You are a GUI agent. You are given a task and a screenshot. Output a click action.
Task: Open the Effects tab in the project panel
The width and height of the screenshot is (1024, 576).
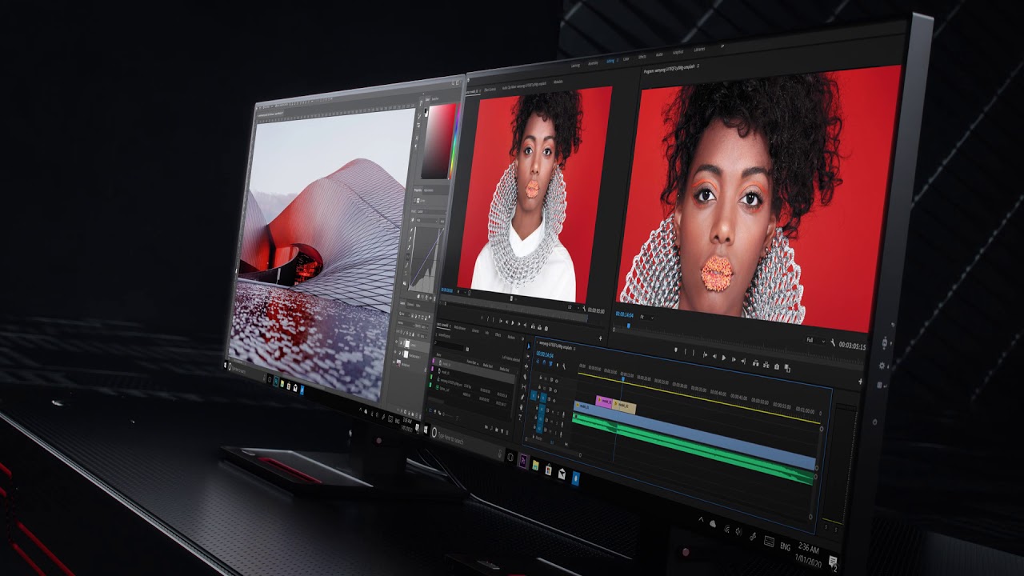click(497, 334)
